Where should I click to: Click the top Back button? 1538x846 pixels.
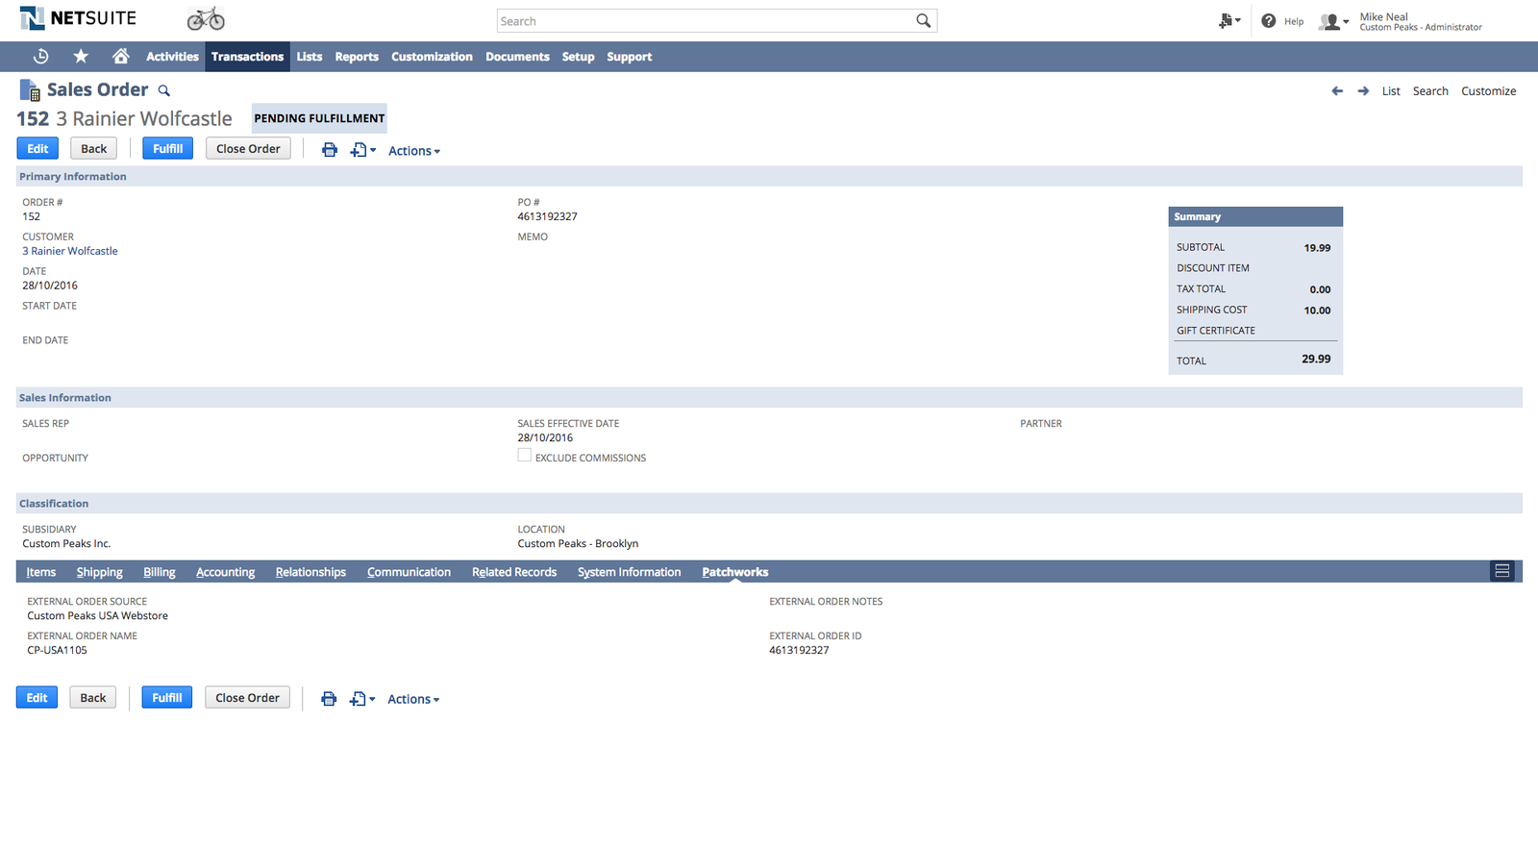click(x=94, y=149)
